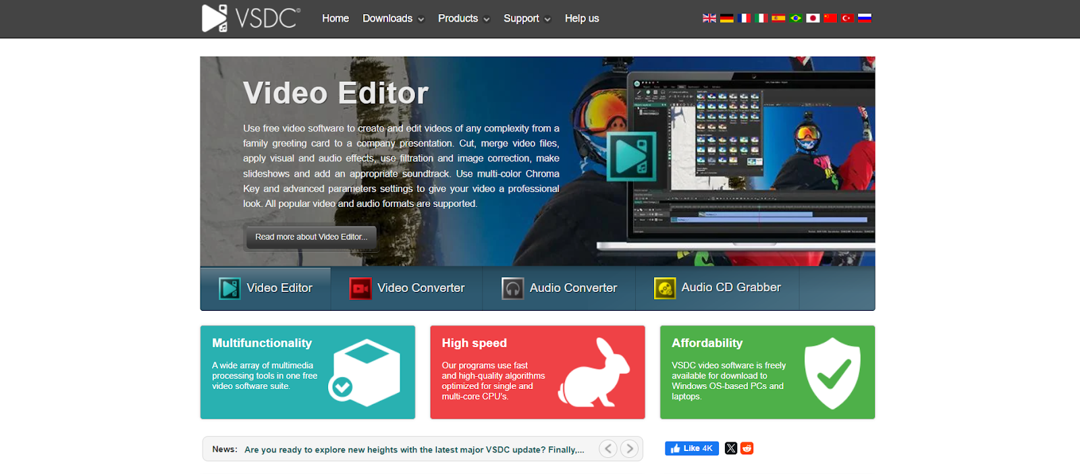Image resolution: width=1080 pixels, height=474 pixels.
Task: Switch to Russian using the Russia flag
Action: [x=865, y=18]
